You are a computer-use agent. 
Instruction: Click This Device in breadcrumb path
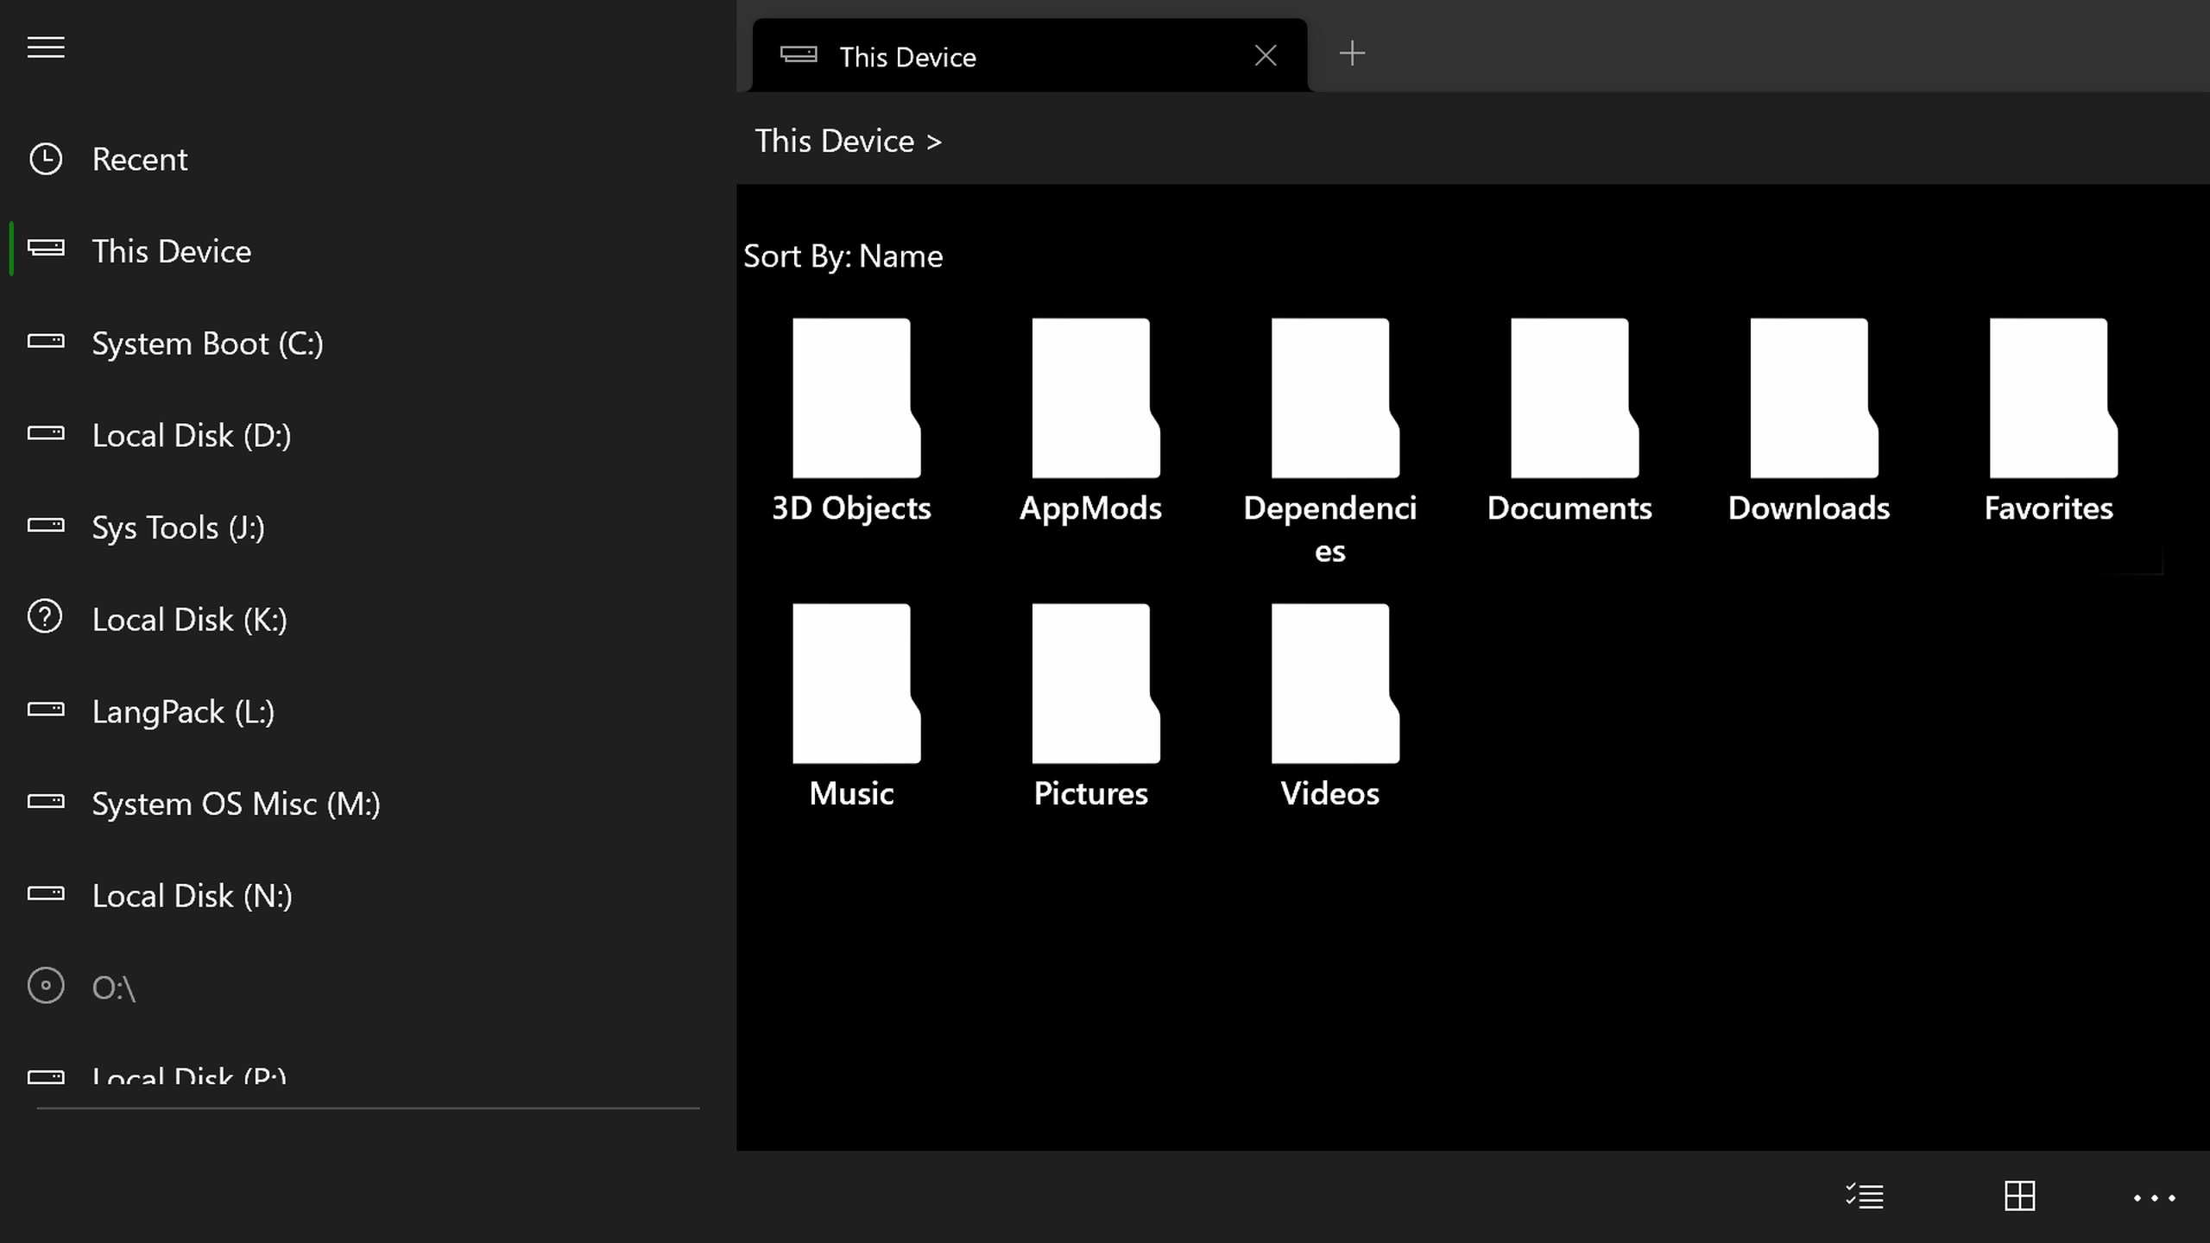[834, 142]
